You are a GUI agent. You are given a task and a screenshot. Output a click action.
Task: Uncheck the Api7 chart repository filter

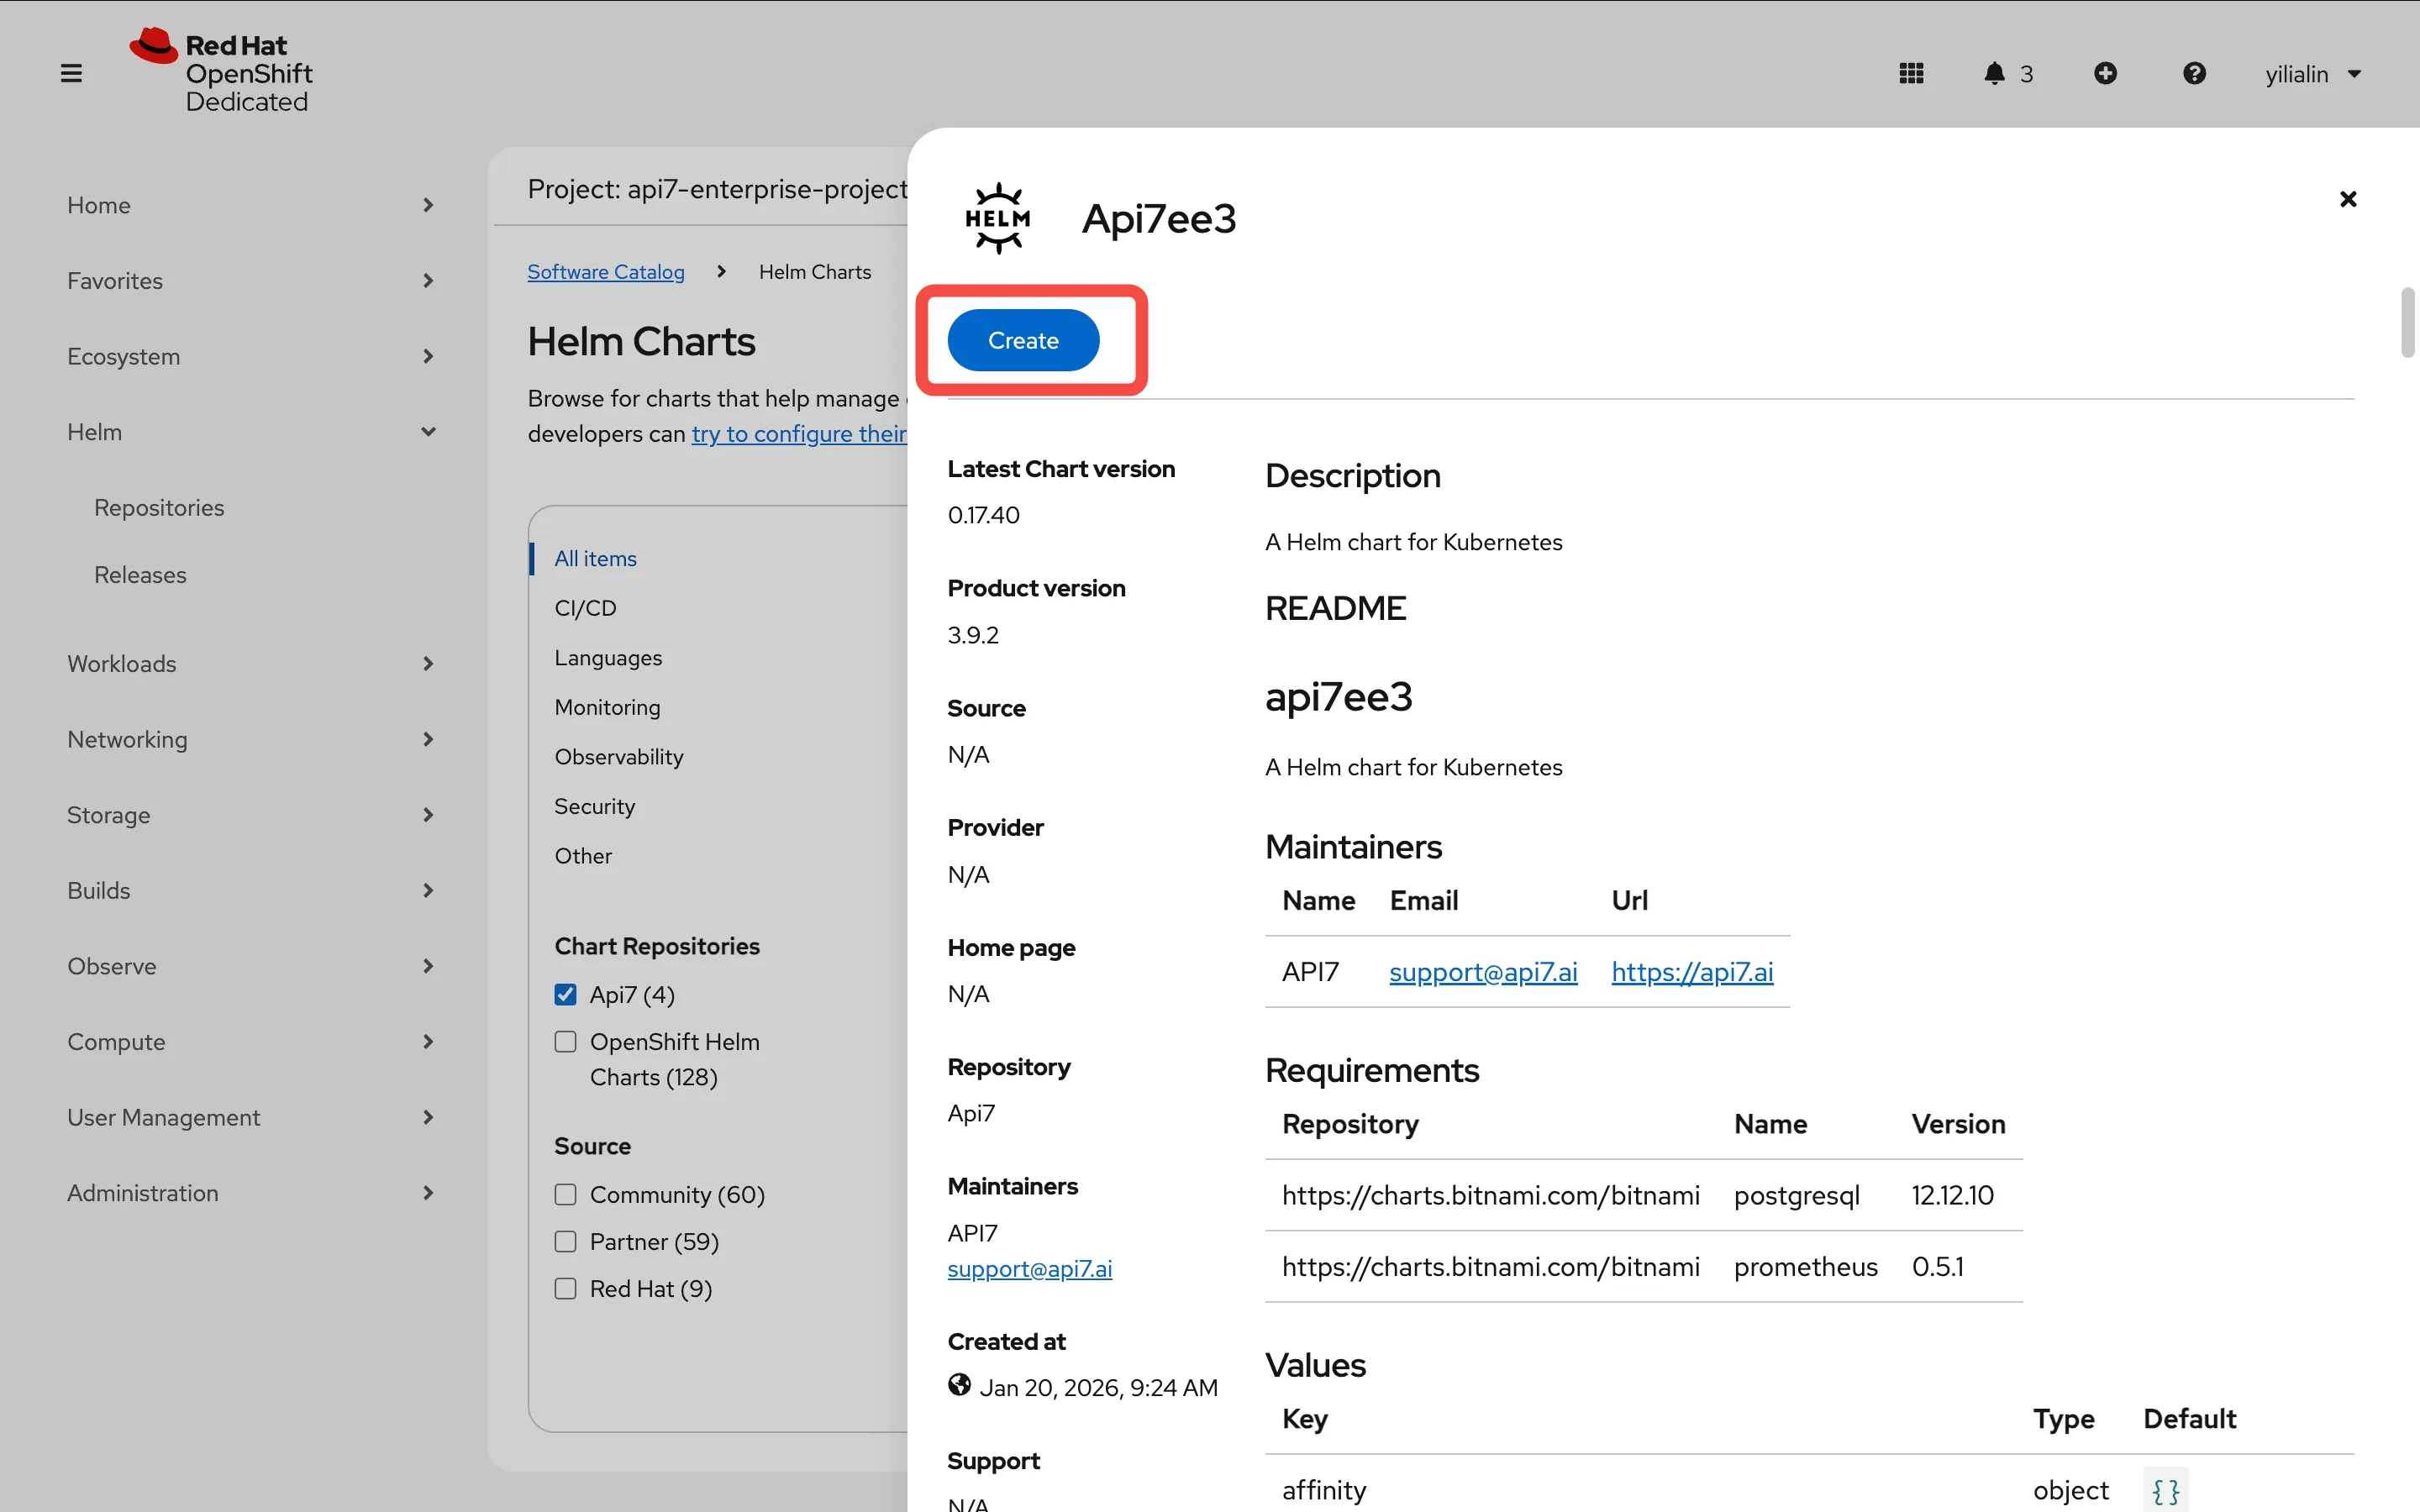click(x=565, y=994)
